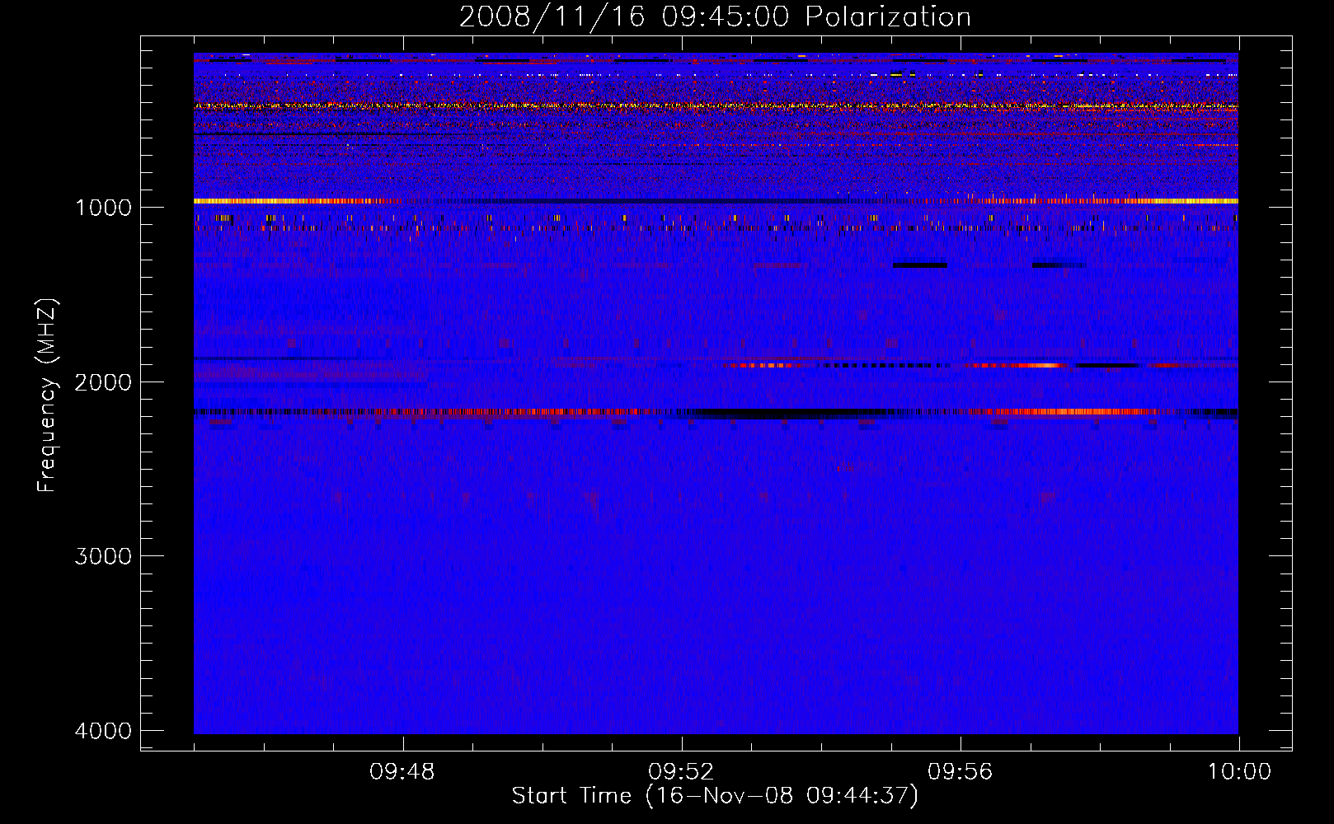Viewport: 1334px width, 824px height.
Task: Click the 3000 frequency tick label
Action: (x=103, y=556)
